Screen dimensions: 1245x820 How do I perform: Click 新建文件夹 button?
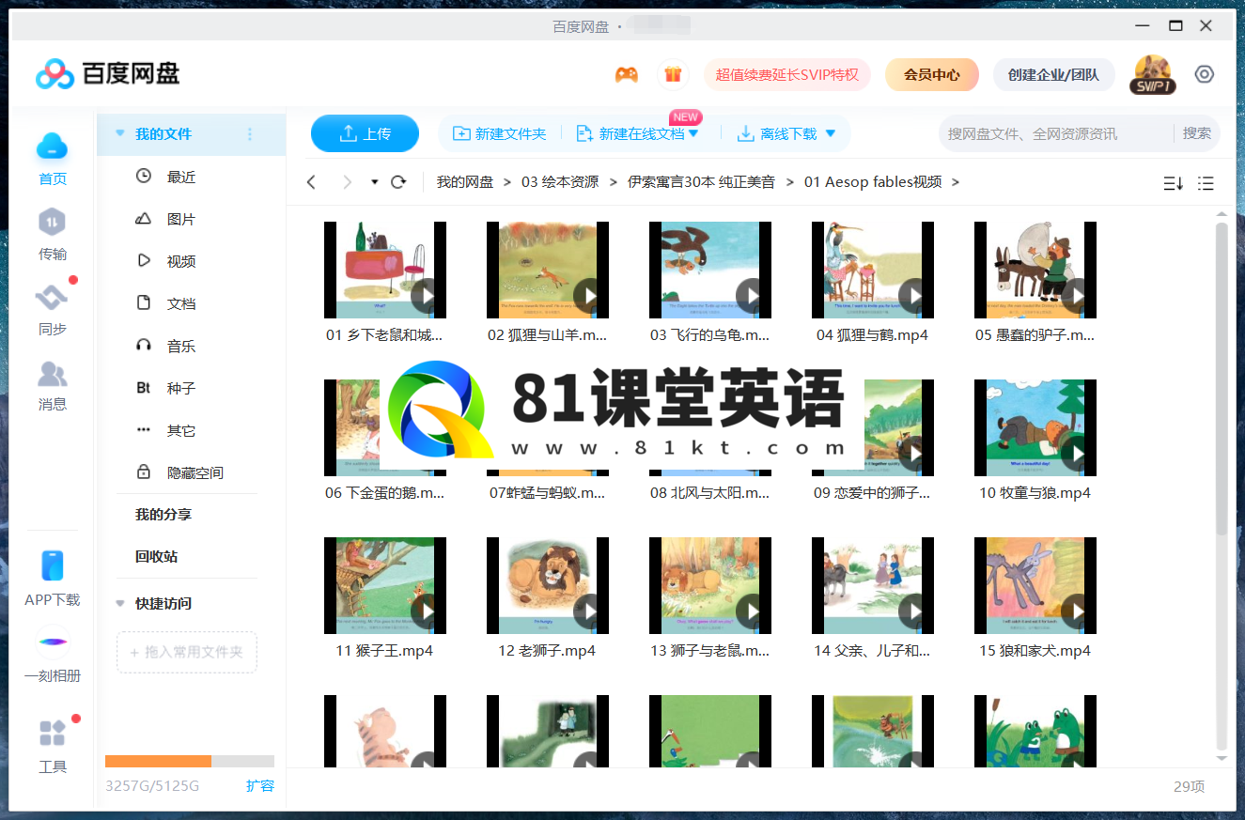tap(500, 134)
